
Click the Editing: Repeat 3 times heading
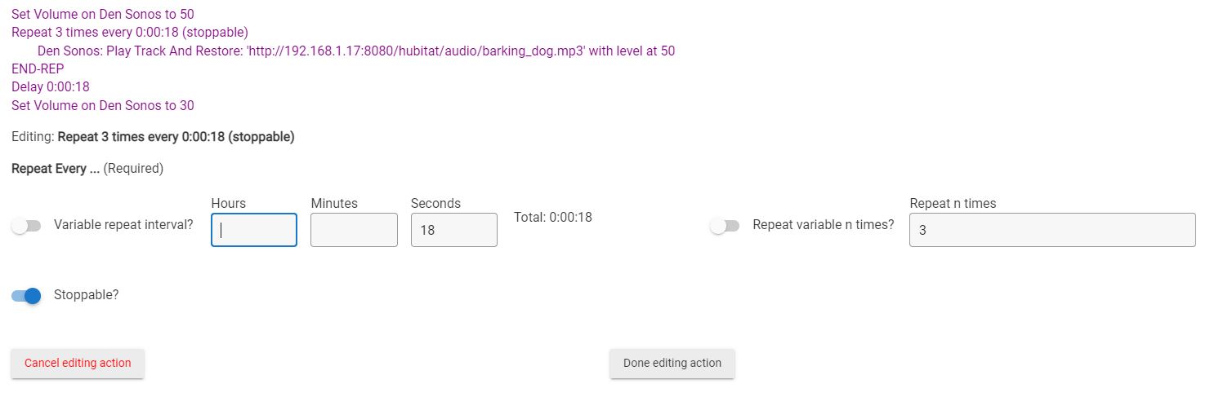click(153, 137)
